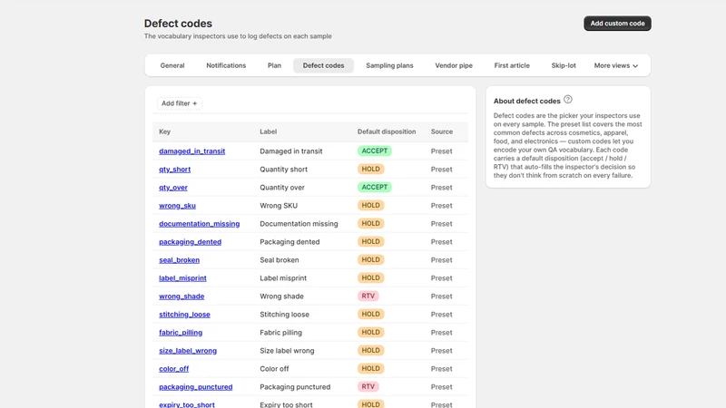The image size is (726, 408).
Task: Switch to the First article tab
Action: [512, 65]
